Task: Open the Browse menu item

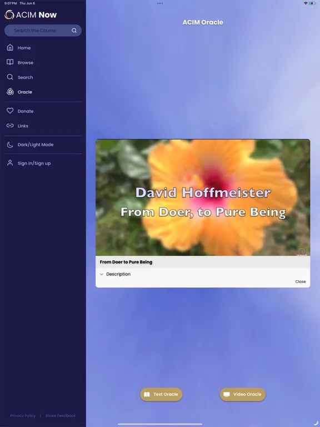Action: pyautogui.click(x=43, y=62)
